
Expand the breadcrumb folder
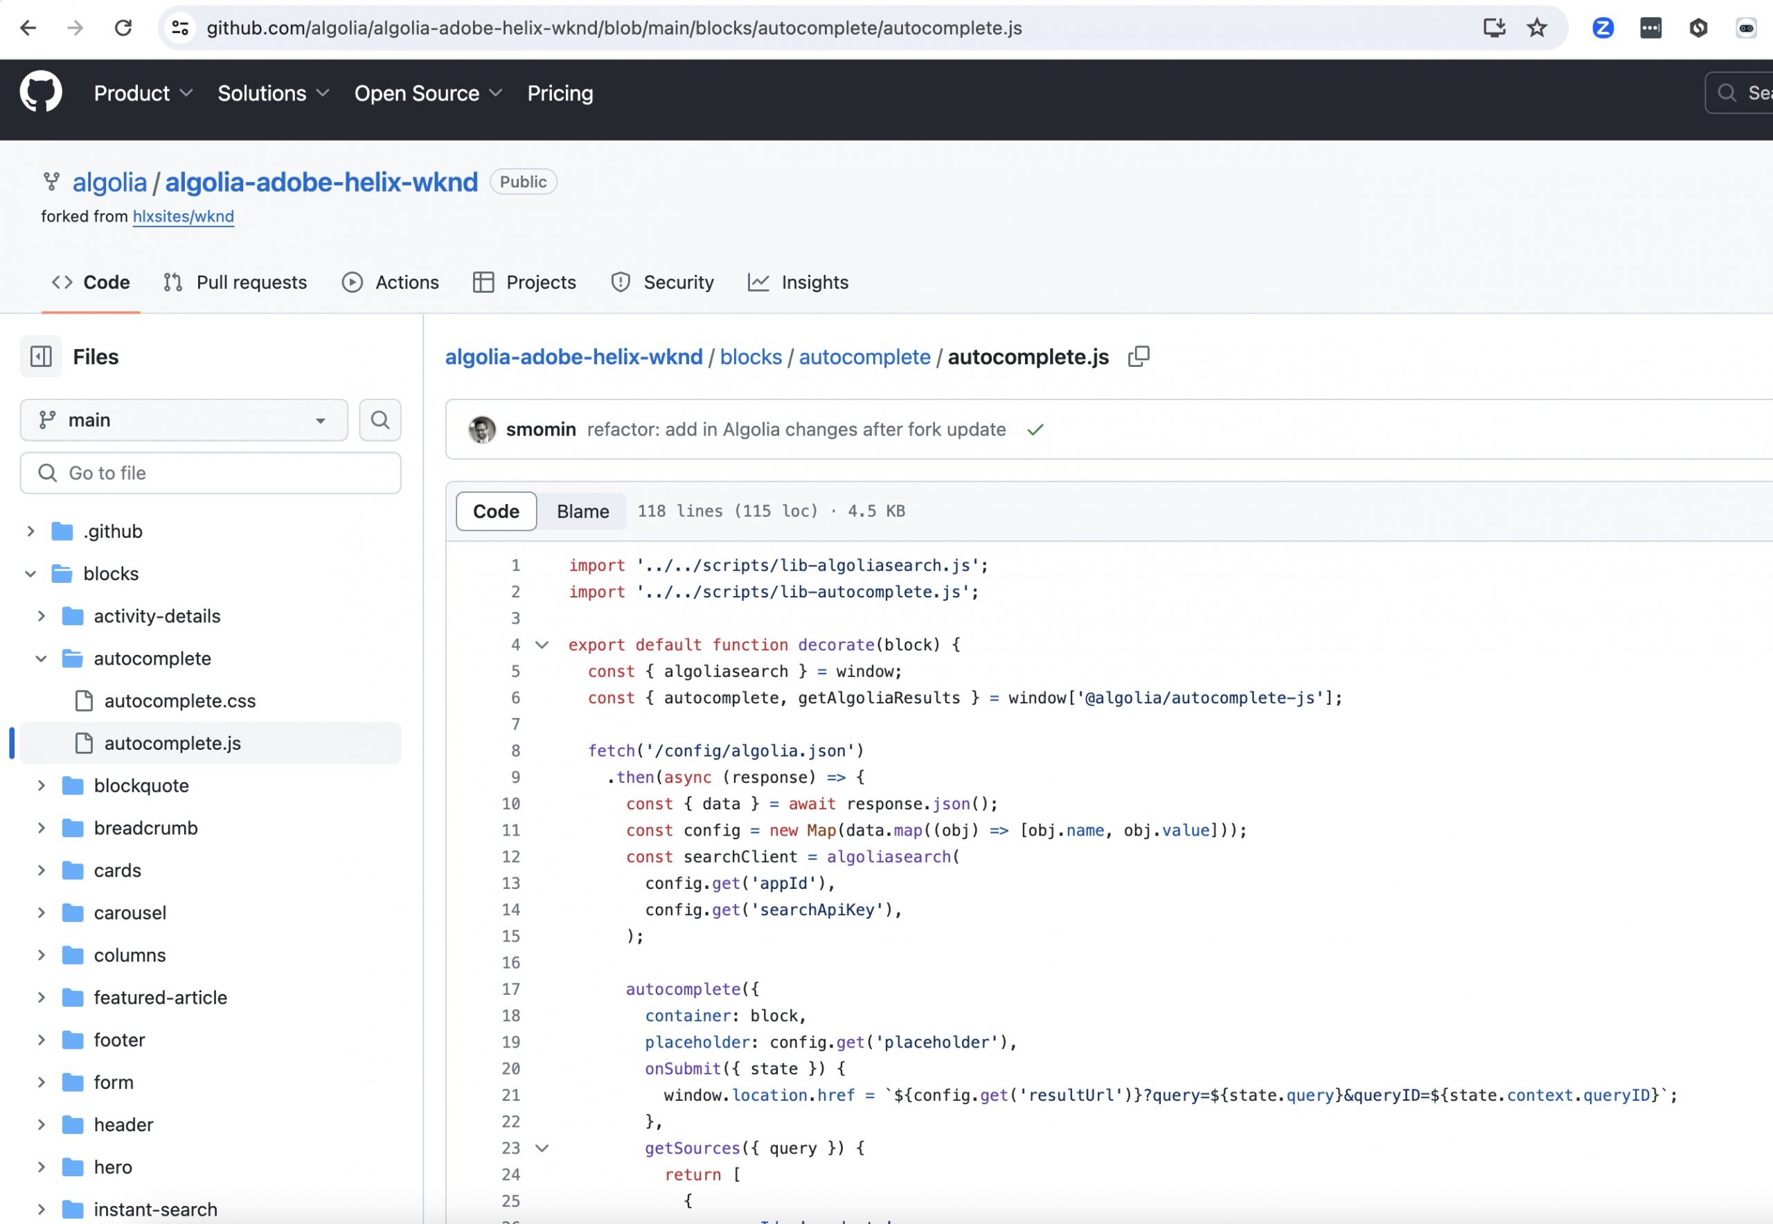42,828
